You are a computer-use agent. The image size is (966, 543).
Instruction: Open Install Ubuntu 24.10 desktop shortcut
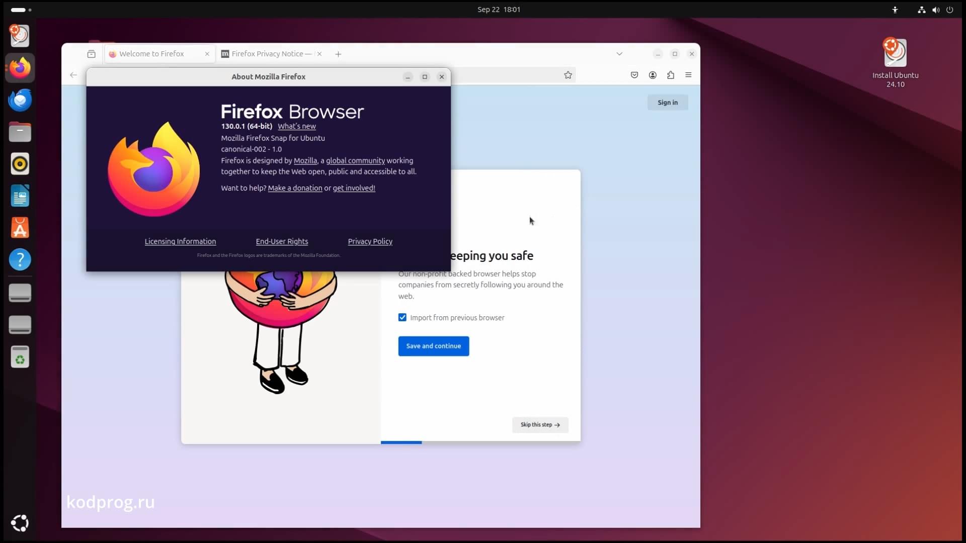[895, 63]
